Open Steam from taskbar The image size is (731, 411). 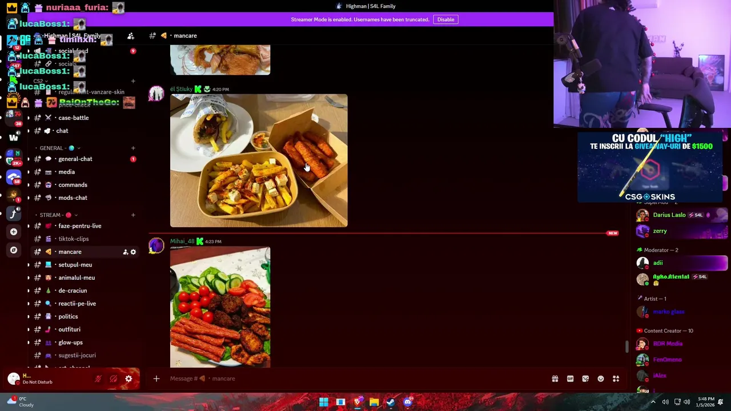(x=391, y=402)
